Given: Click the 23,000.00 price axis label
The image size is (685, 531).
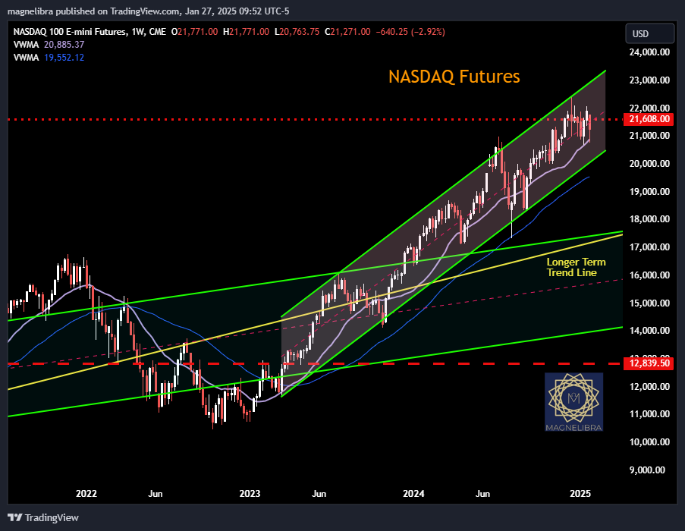Looking at the screenshot, I should [649, 80].
